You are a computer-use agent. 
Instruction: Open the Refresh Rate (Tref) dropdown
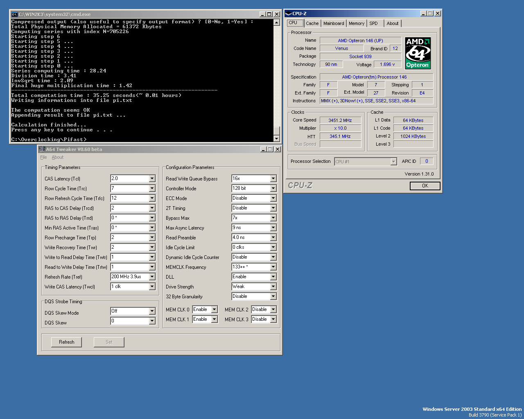(x=152, y=277)
